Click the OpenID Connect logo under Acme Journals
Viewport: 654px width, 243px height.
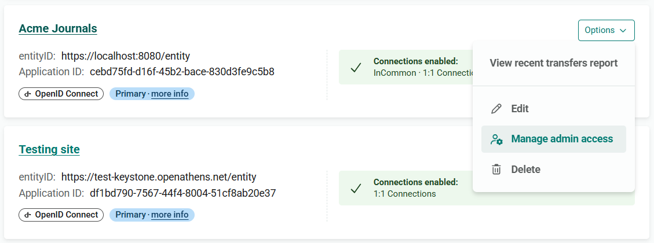click(28, 94)
